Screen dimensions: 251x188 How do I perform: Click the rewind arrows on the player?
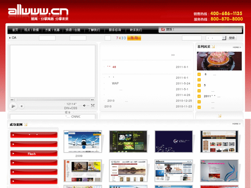point(12,100)
